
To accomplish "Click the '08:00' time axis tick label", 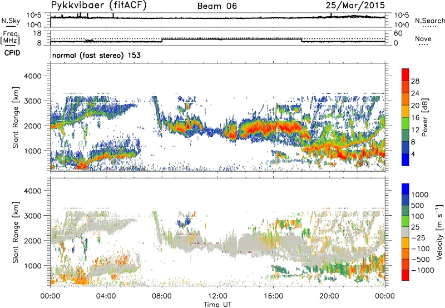I will (162, 296).
